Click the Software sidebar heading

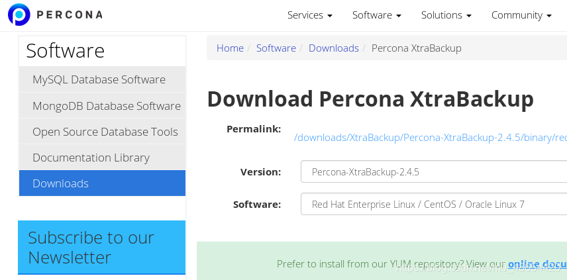pyautogui.click(x=65, y=50)
